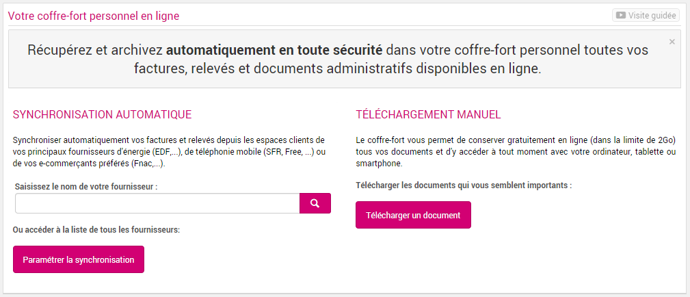Dismiss the info banner with the × icon

click(672, 42)
